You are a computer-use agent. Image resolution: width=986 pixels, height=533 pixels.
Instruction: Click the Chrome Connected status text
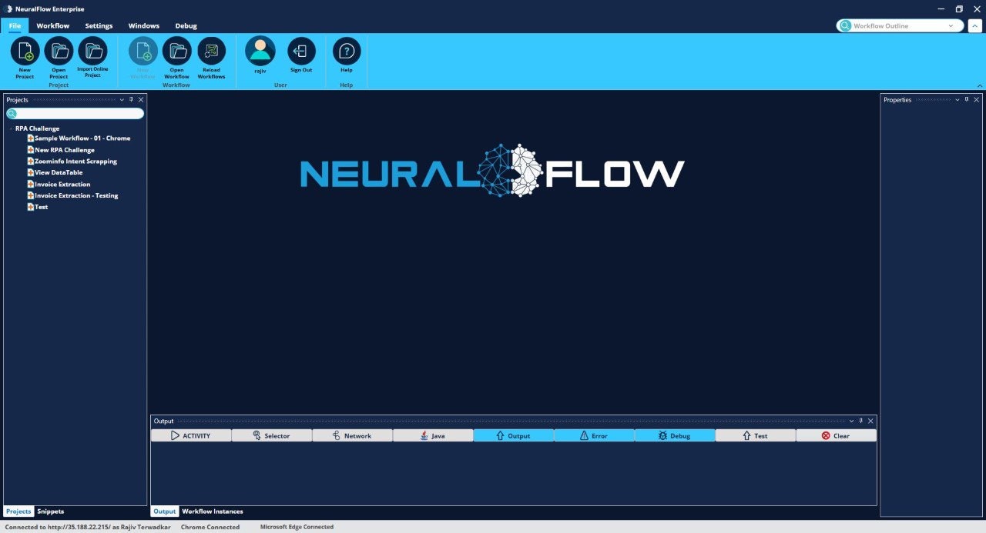210,527
